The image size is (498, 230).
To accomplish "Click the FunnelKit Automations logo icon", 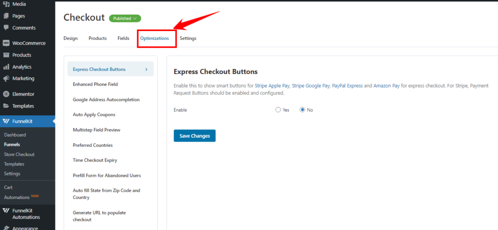I will point(6,210).
